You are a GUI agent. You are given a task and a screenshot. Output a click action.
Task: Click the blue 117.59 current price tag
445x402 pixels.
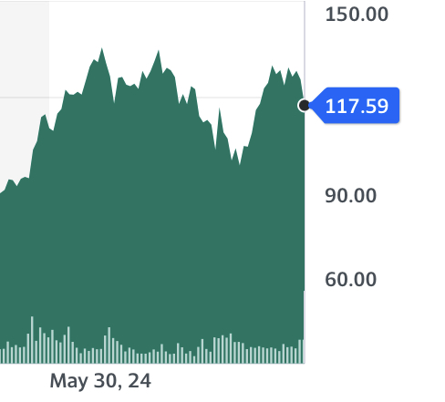point(357,106)
